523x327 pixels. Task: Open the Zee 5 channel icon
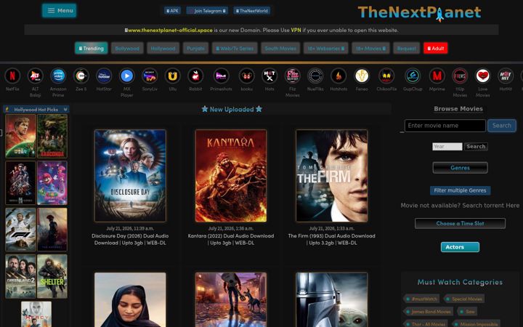(81, 76)
